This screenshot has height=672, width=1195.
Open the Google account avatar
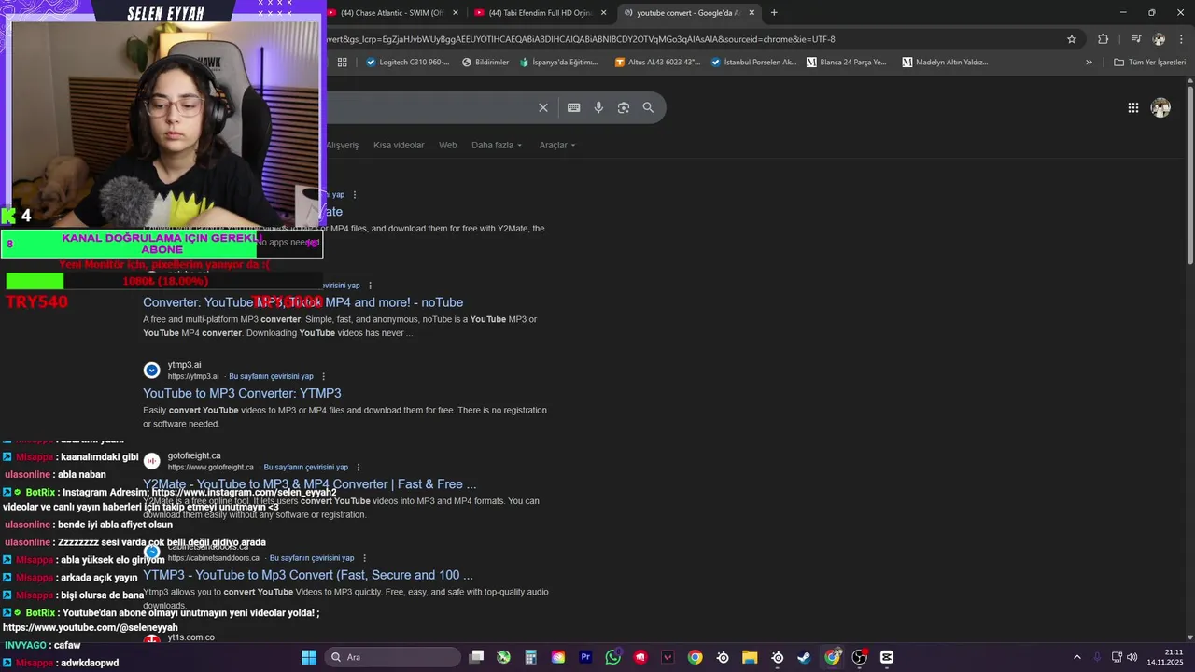1160,107
